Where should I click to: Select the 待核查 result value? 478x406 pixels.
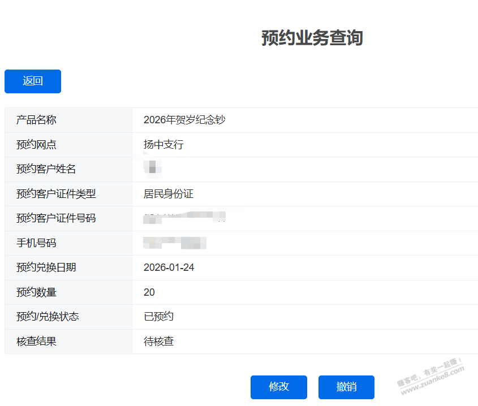tap(159, 342)
